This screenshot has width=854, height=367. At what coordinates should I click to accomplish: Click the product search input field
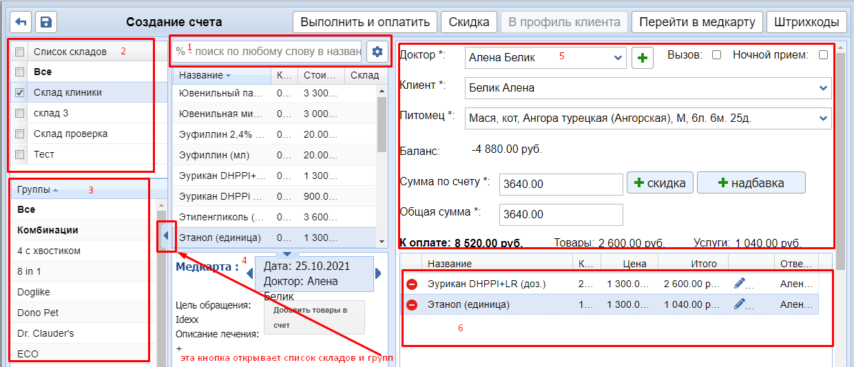[x=269, y=51]
